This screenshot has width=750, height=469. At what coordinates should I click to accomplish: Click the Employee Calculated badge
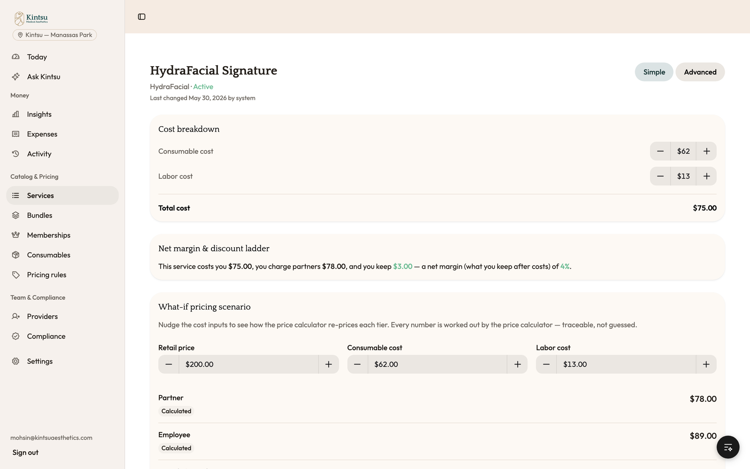[176, 448]
